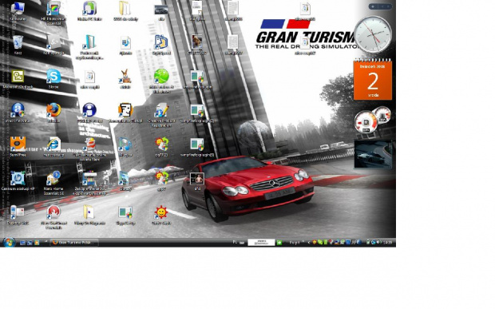This screenshot has height=309, width=495.
Task: Launch Nokia PC Suite shortcut
Action: 89,9
